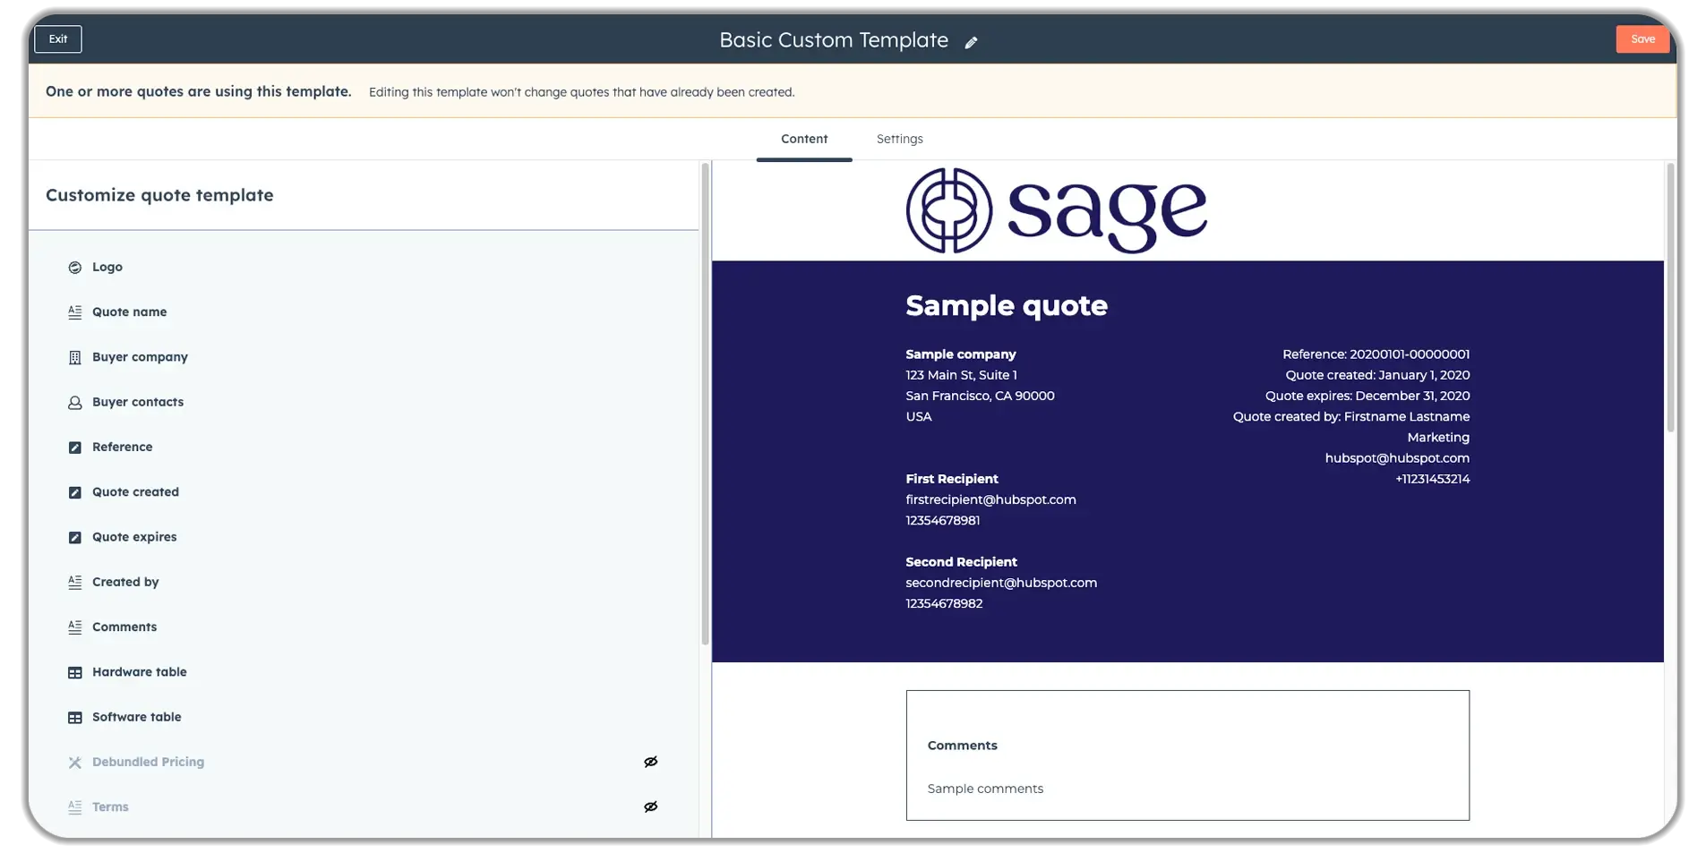1706x853 pixels.
Task: Show the hidden Debundled Pricing module
Action: tap(651, 762)
